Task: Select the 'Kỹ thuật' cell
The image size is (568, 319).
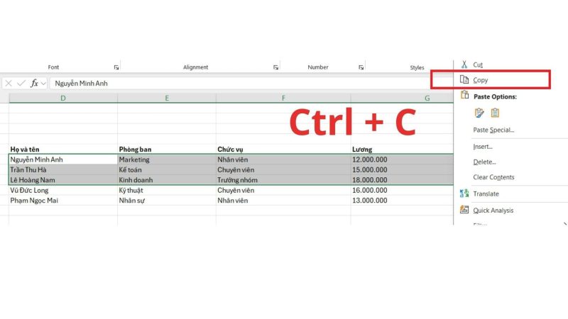Action: point(167,190)
